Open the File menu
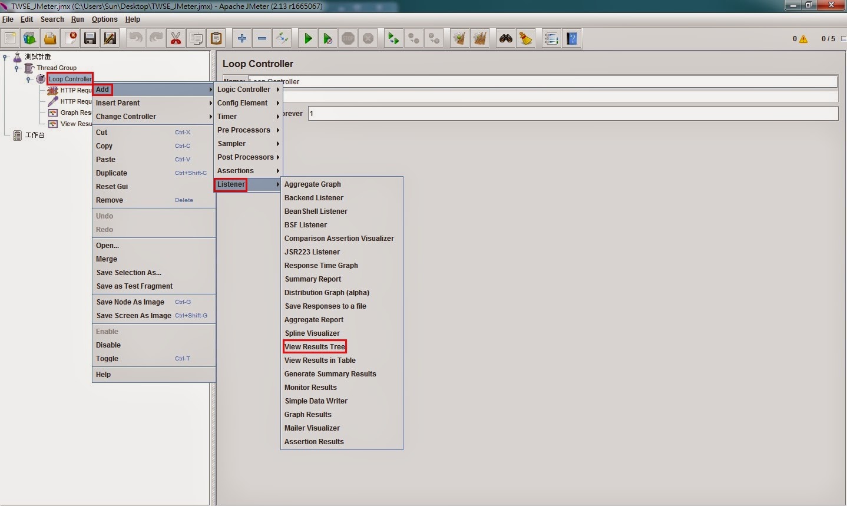This screenshot has height=506, width=847. point(8,19)
